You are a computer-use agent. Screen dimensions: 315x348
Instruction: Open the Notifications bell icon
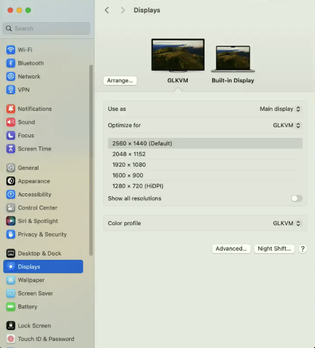tap(10, 109)
